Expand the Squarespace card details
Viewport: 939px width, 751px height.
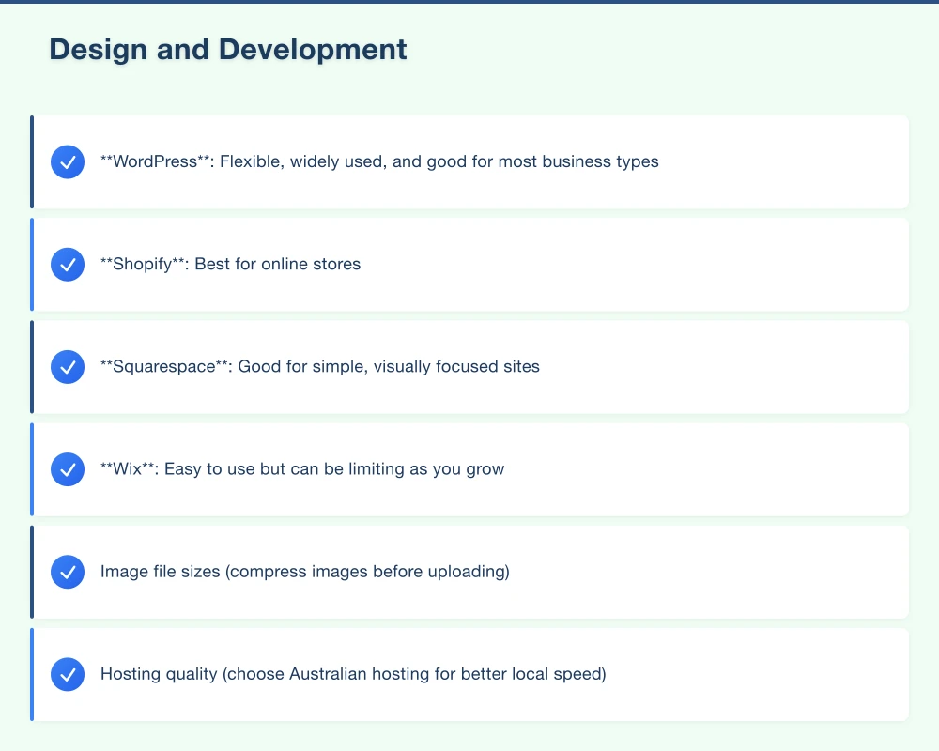click(x=469, y=366)
